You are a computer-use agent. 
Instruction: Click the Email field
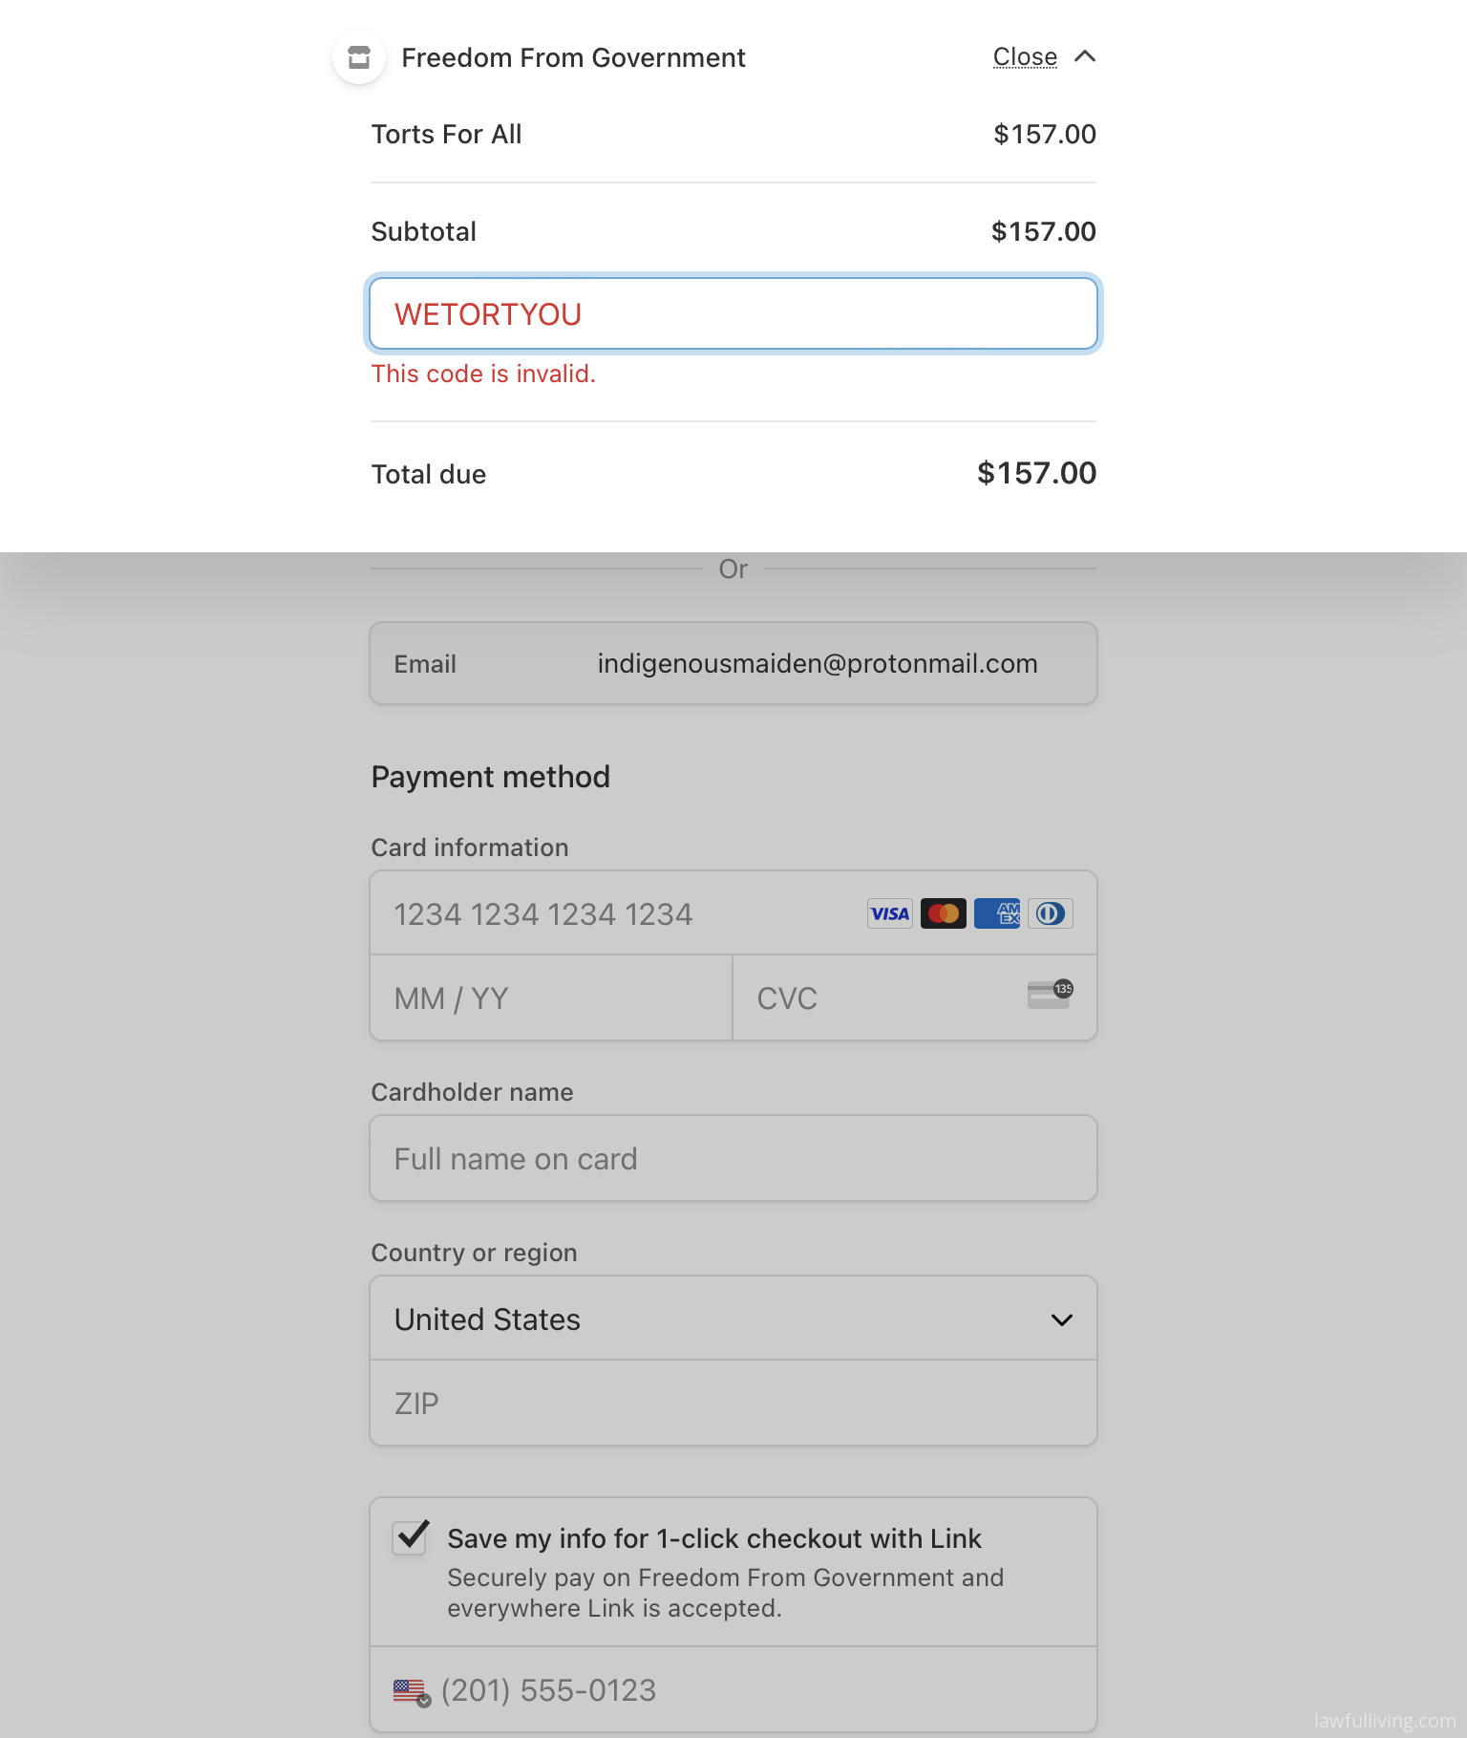pos(733,664)
